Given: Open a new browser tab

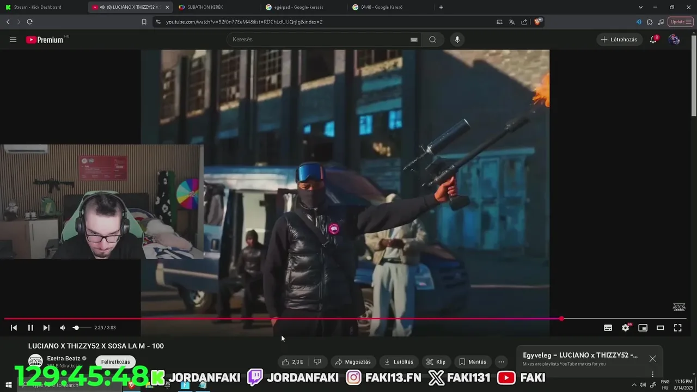Looking at the screenshot, I should point(441,7).
